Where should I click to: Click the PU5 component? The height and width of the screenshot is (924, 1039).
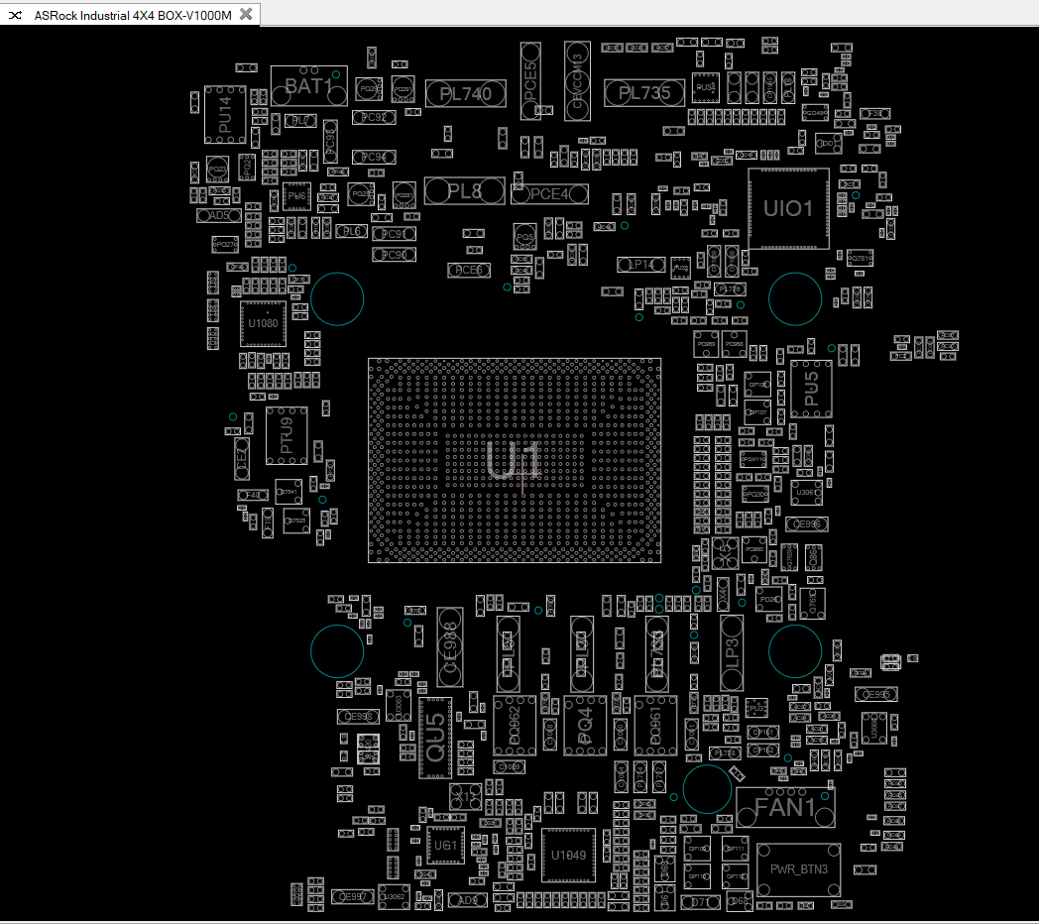point(811,389)
